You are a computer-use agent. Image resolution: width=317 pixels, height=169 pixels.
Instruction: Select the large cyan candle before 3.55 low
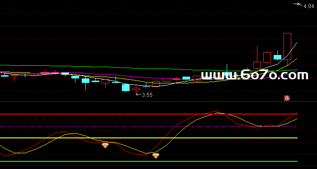(x=126, y=88)
